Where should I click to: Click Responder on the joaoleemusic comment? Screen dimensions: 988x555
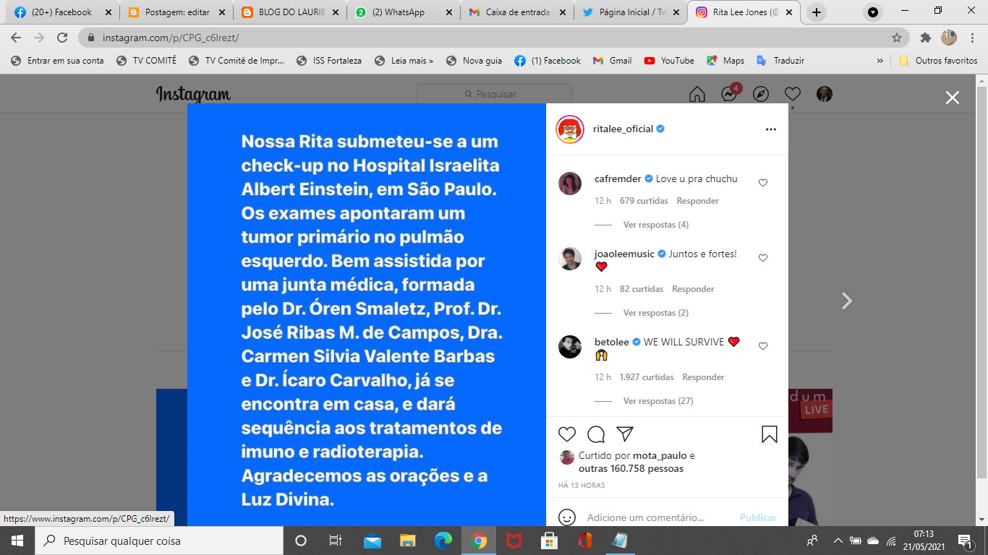(x=693, y=289)
